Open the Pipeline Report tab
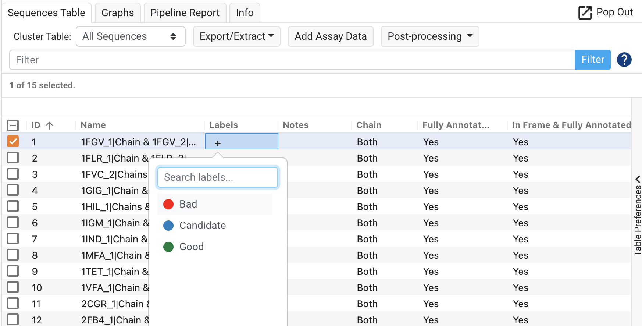 185,13
